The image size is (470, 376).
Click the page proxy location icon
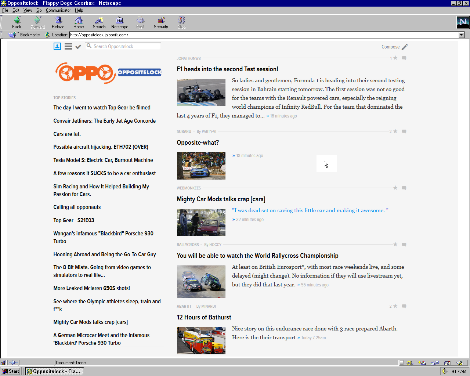[x=47, y=35]
